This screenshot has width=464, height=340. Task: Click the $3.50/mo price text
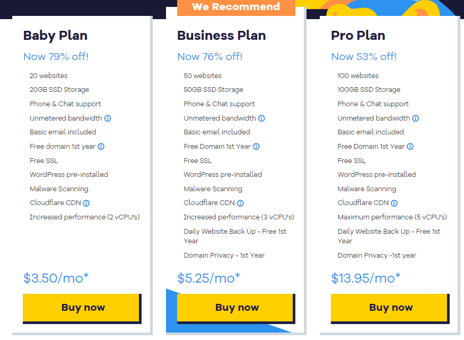click(55, 278)
